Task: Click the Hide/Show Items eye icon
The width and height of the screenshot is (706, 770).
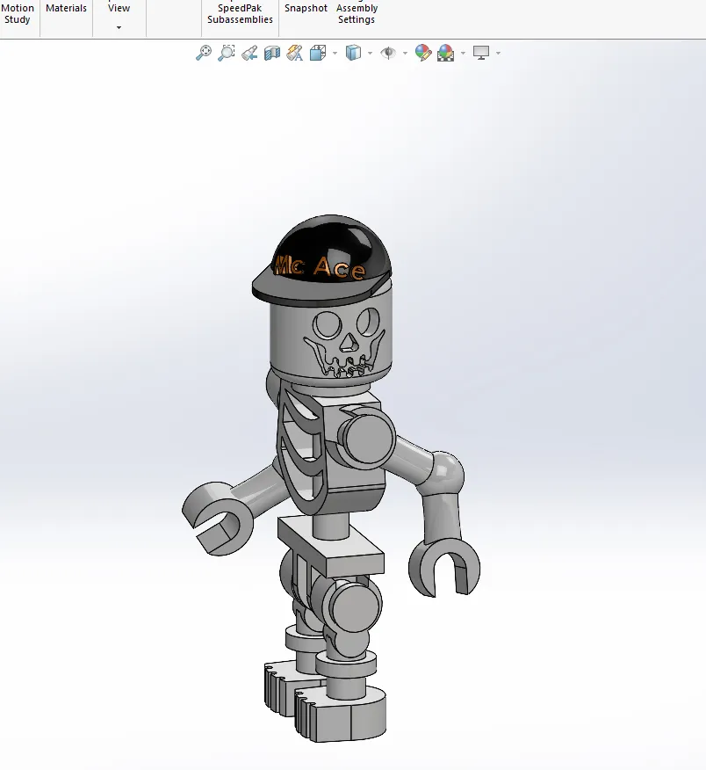Action: (x=388, y=53)
